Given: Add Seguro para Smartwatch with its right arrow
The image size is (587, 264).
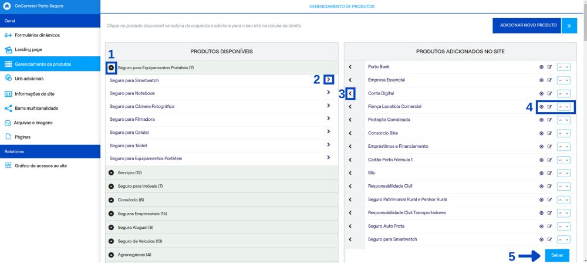Looking at the screenshot, I should 328,79.
